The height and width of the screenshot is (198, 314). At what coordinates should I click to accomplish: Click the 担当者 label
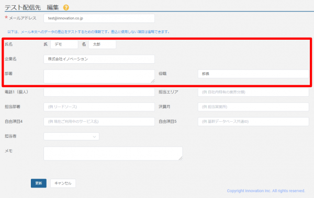coord(10,136)
